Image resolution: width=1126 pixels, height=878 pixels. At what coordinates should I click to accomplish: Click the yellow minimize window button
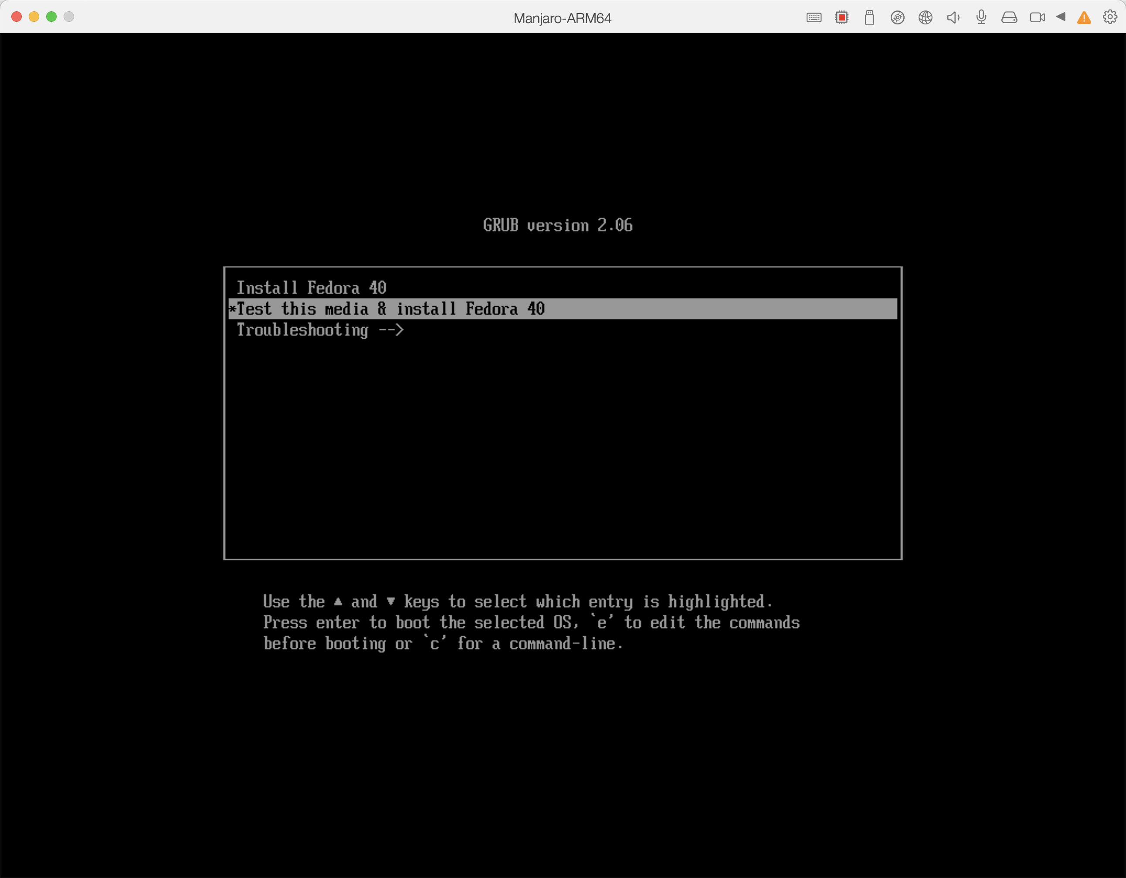pyautogui.click(x=34, y=17)
